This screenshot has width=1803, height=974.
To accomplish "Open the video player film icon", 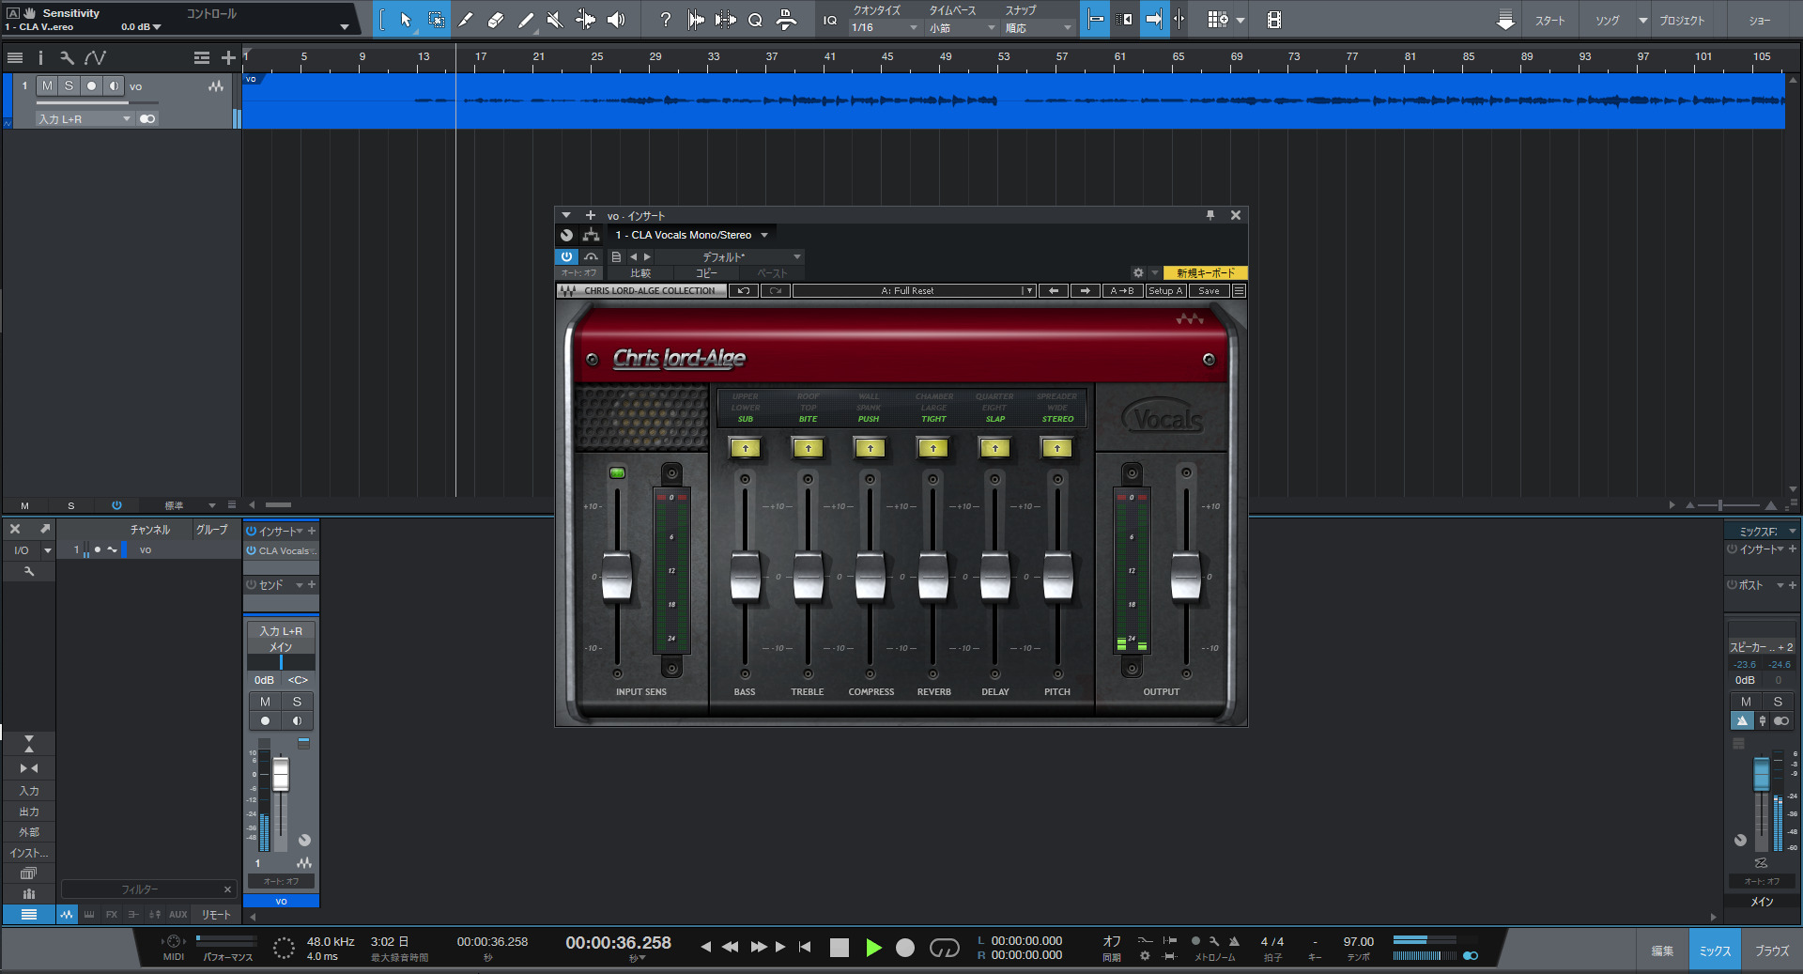I will [x=1274, y=20].
